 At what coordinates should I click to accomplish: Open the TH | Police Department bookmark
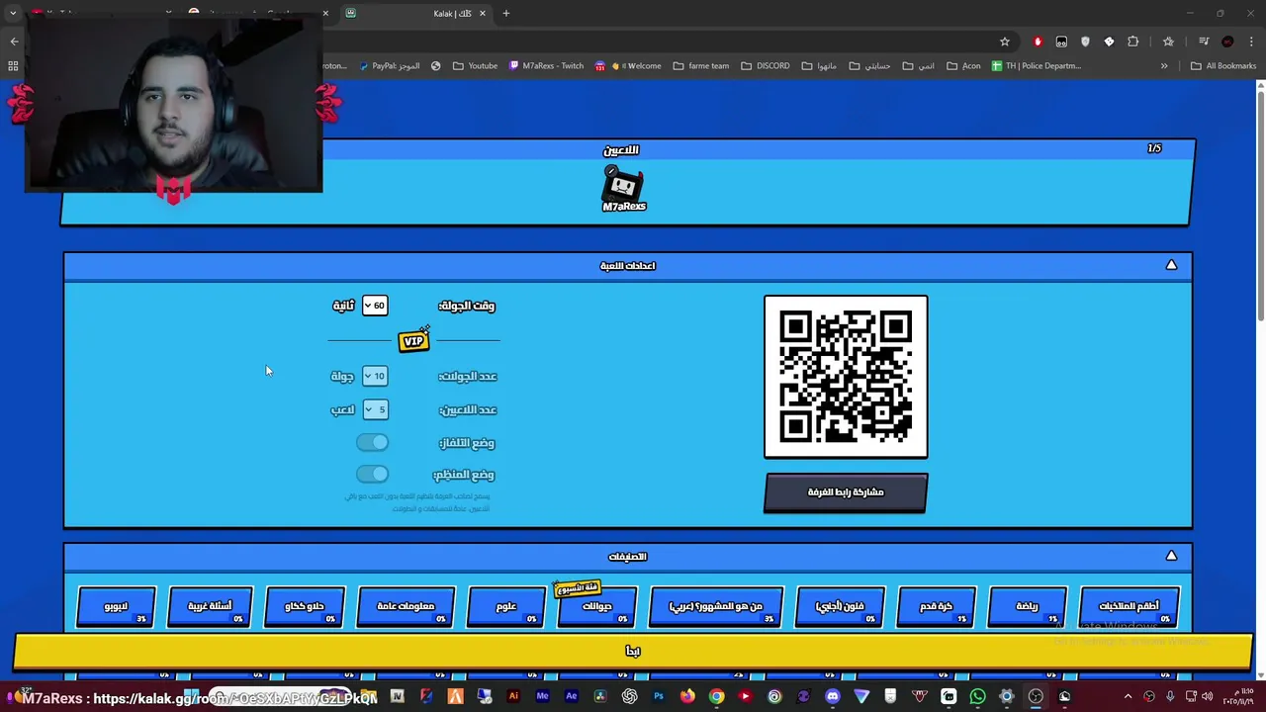[1036, 66]
